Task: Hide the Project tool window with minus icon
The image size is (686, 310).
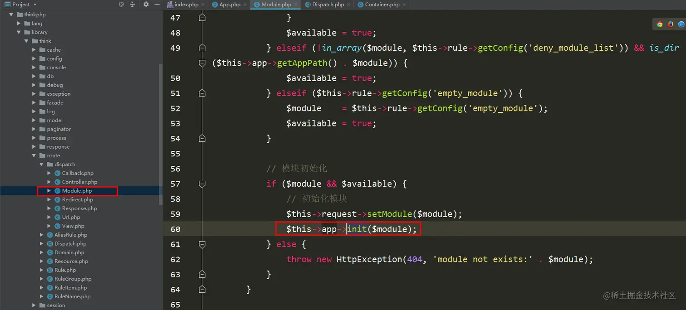Action: (x=157, y=5)
